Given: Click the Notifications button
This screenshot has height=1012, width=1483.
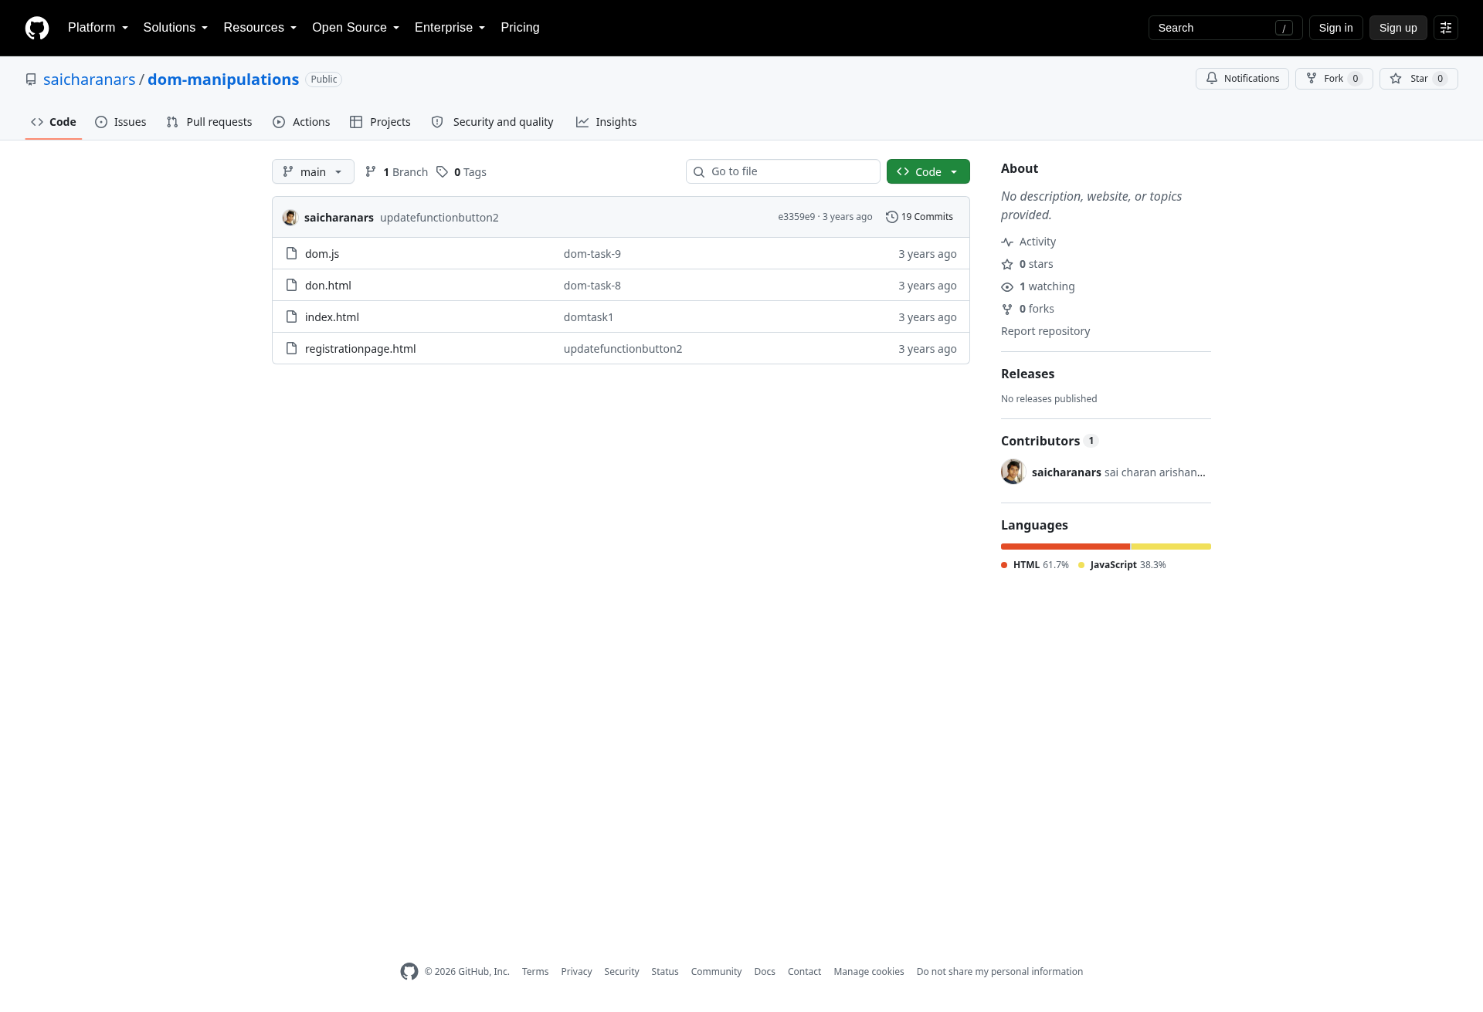Looking at the screenshot, I should click(x=1242, y=79).
